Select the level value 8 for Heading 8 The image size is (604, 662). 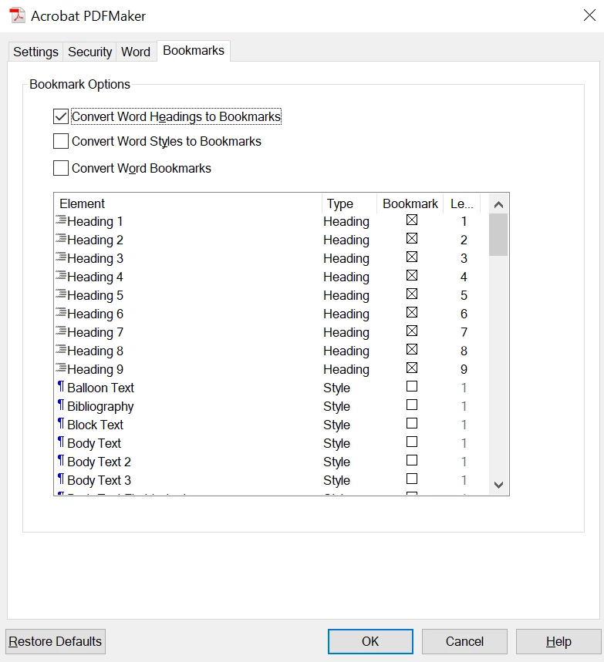coord(464,351)
